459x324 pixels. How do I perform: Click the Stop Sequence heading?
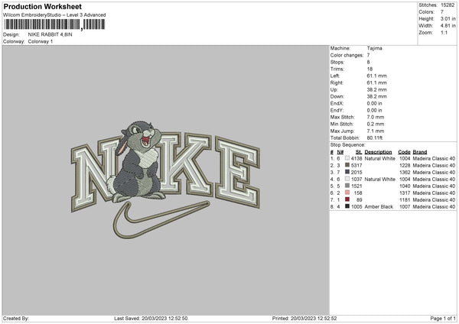point(348,145)
